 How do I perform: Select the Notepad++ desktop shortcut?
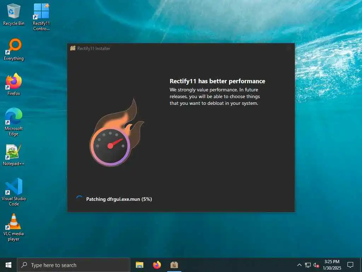click(14, 155)
